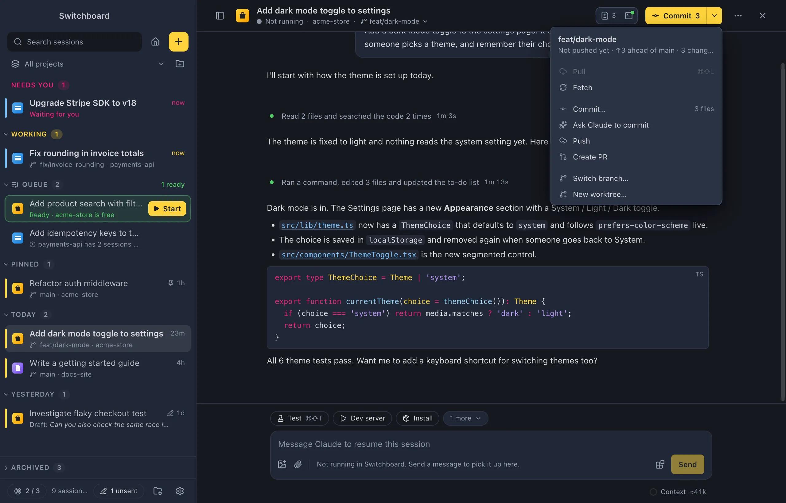Open the three-dot more options menu

[x=738, y=16]
